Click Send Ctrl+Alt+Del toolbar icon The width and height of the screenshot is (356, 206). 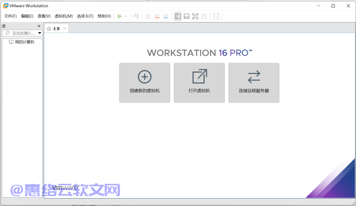pyautogui.click(x=136, y=16)
